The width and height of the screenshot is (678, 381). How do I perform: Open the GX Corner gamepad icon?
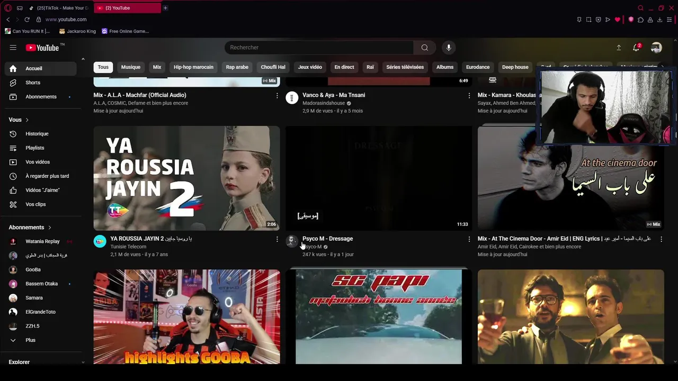pos(20,8)
